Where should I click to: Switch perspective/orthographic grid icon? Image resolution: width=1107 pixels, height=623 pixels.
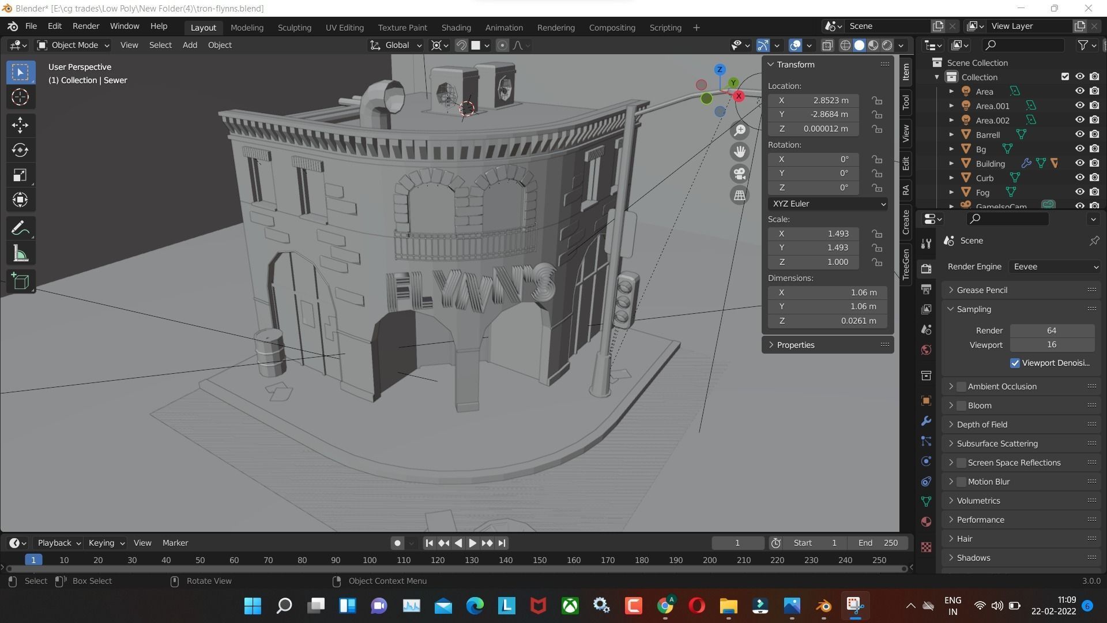pos(739,195)
